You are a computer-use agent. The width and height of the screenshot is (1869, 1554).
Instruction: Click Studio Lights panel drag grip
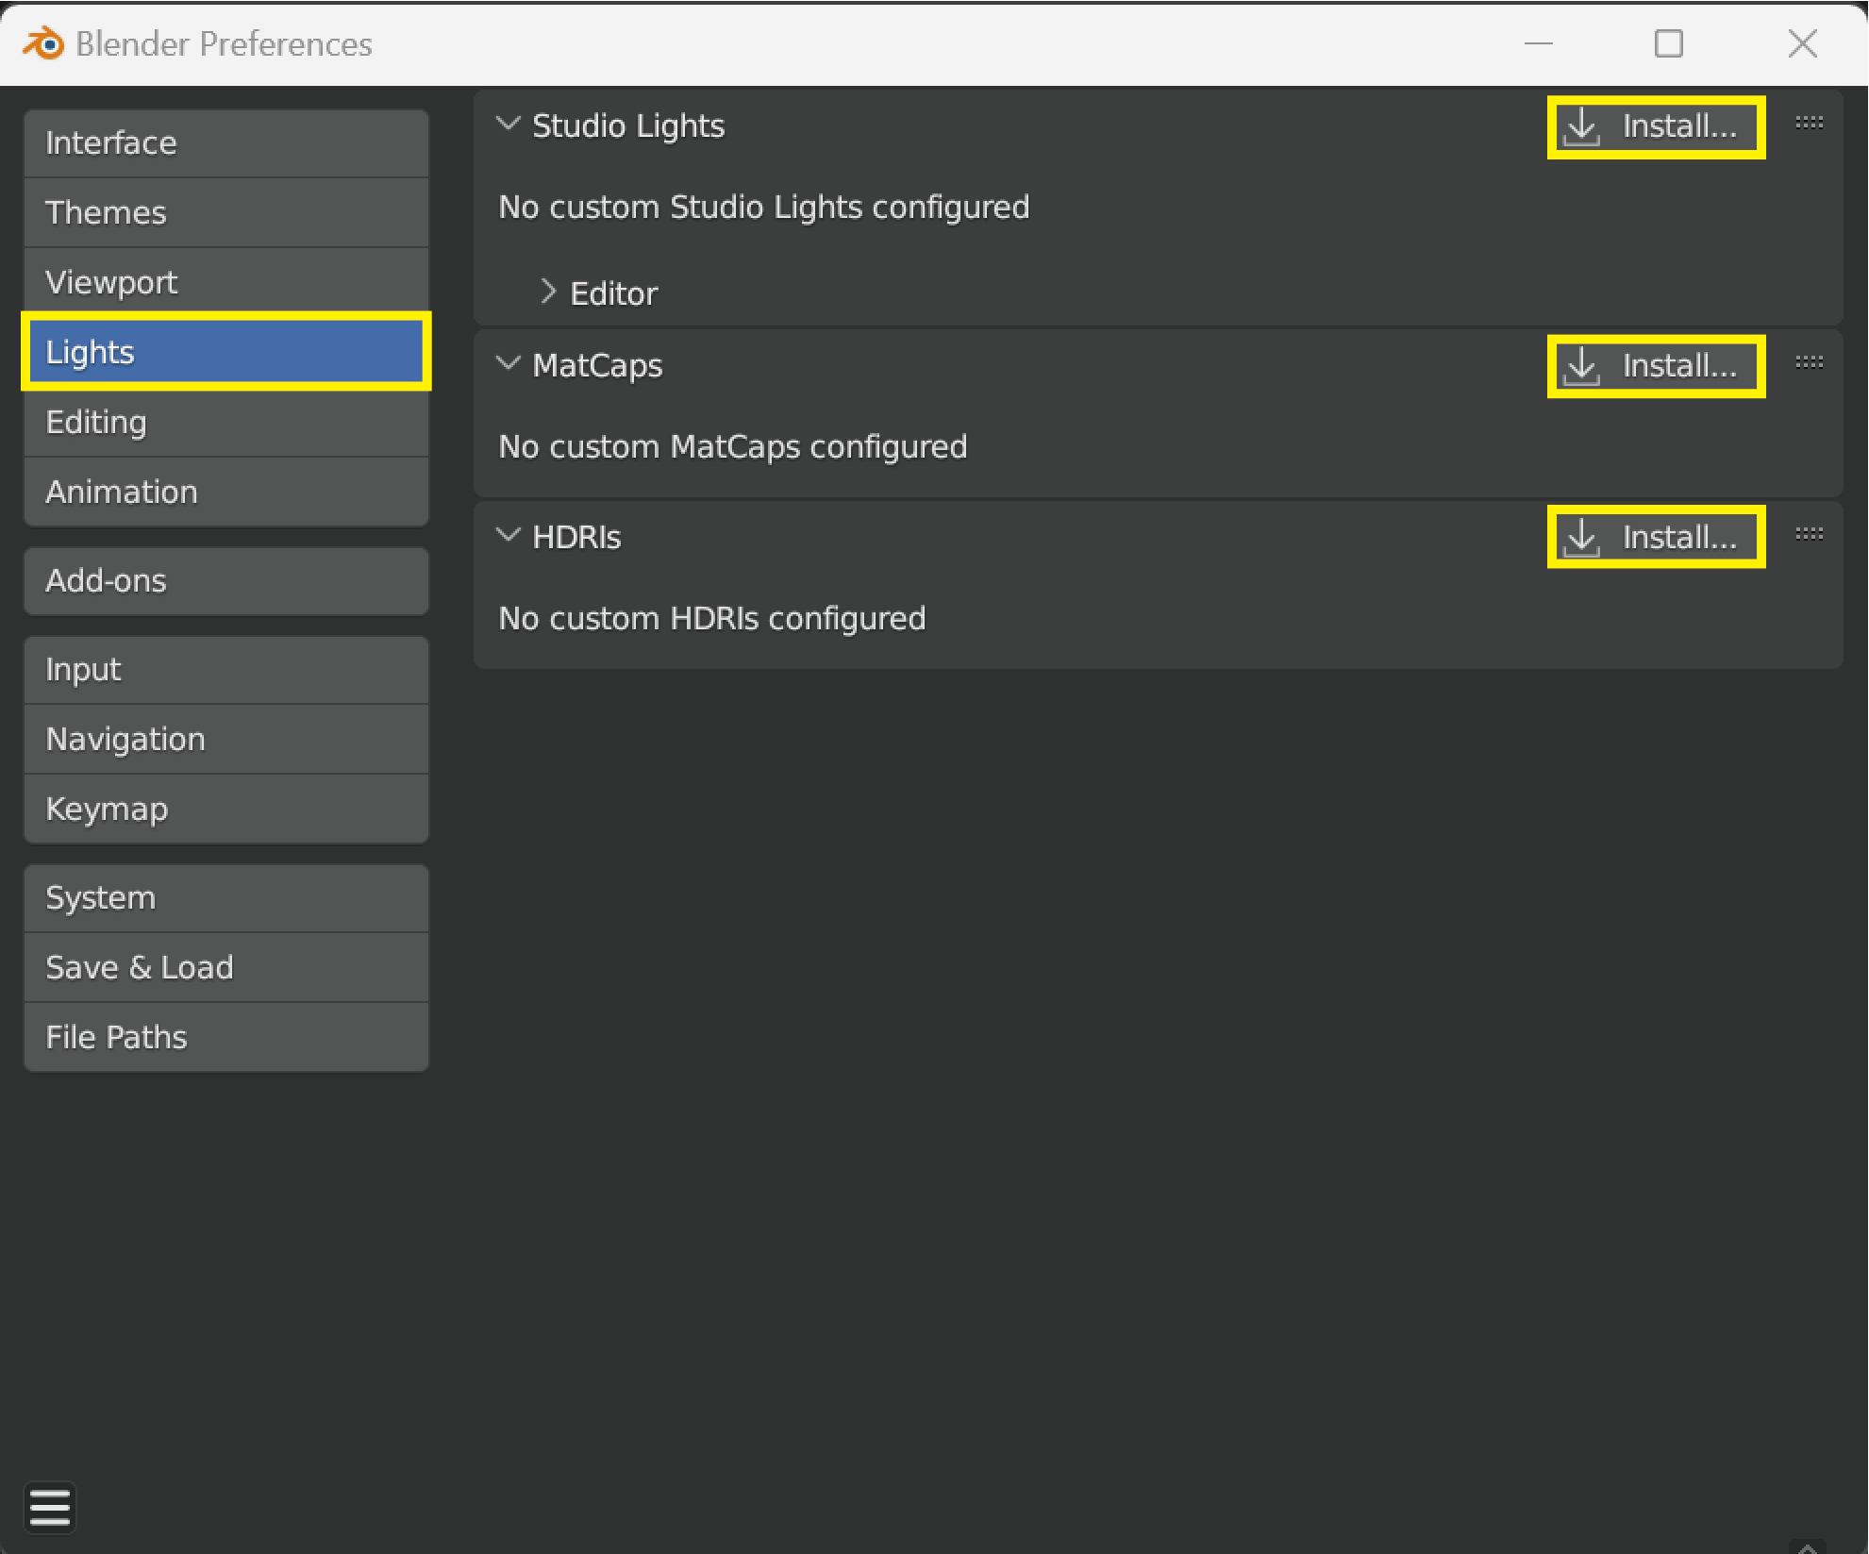point(1808,123)
